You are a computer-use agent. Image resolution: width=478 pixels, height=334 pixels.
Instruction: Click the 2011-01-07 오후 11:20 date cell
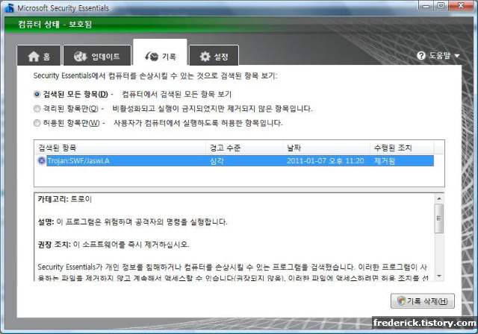[326, 160]
